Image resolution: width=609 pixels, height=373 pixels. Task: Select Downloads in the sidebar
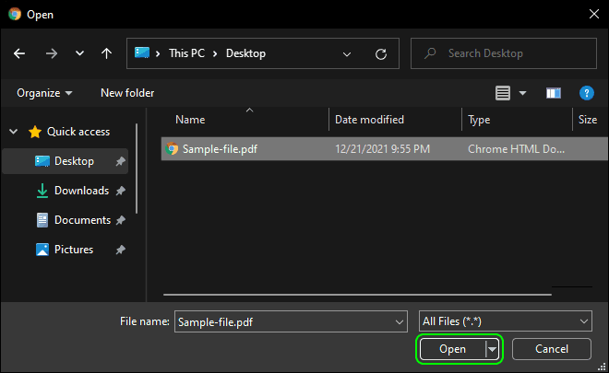[81, 191]
